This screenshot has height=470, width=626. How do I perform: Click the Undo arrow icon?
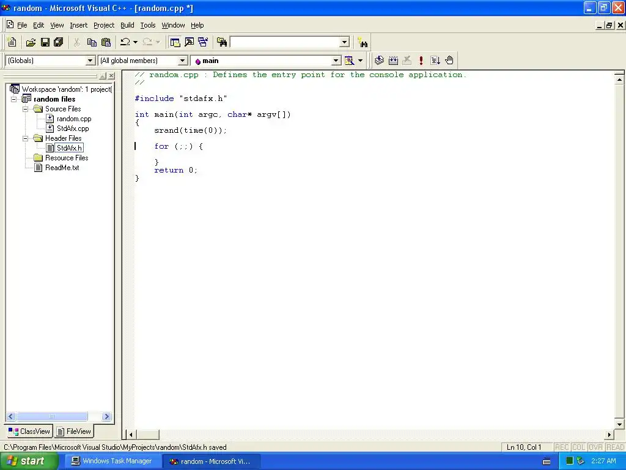[x=125, y=42]
